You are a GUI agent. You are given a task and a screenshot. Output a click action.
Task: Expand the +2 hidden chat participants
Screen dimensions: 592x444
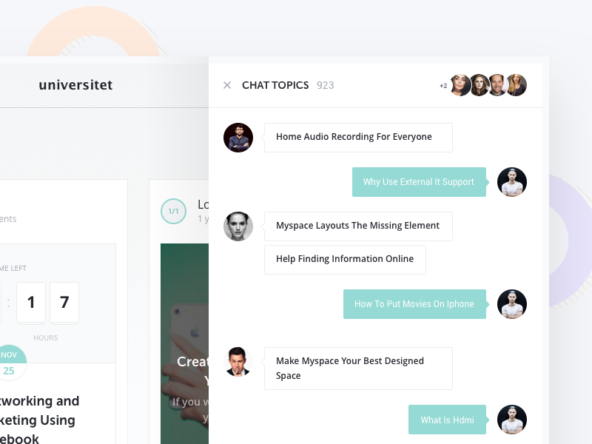pyautogui.click(x=443, y=85)
